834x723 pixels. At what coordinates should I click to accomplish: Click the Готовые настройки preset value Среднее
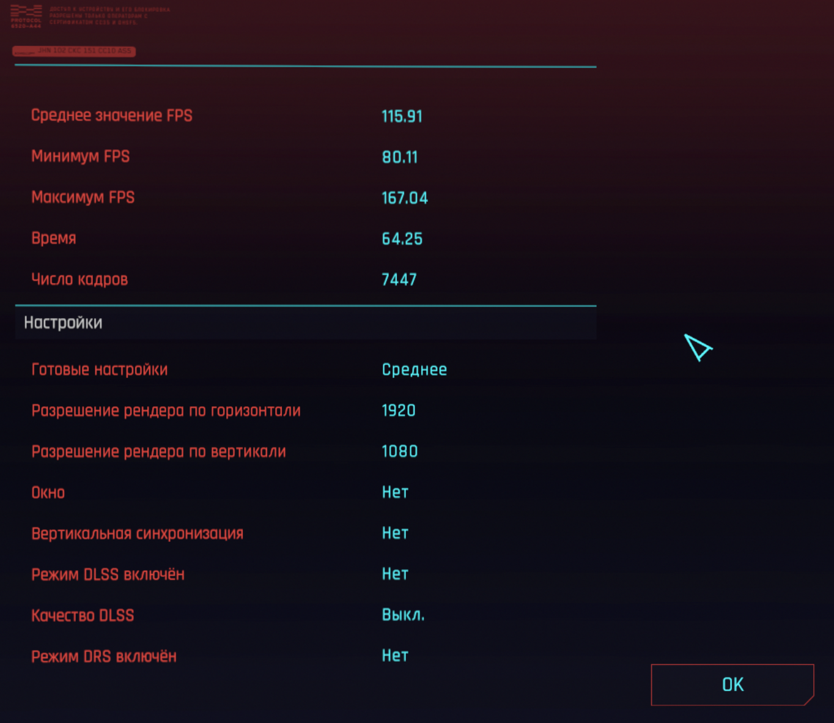[x=415, y=369]
